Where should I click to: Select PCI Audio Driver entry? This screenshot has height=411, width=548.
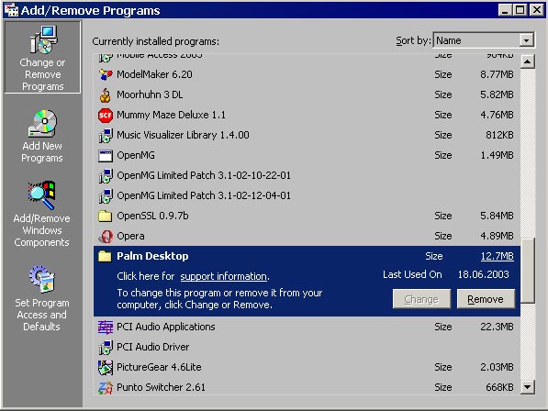pos(307,348)
